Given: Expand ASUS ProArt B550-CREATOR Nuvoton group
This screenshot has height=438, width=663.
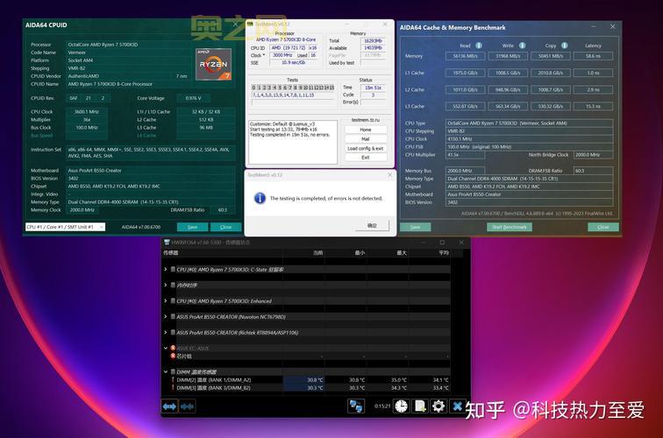Looking at the screenshot, I should click(166, 316).
